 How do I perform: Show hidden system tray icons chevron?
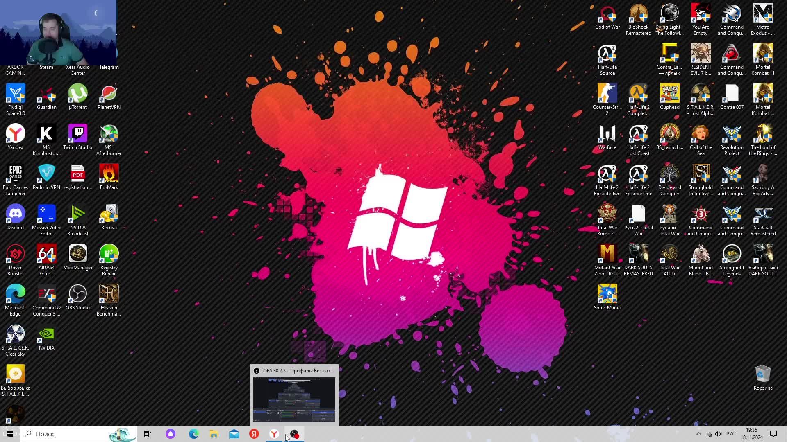[699, 434]
